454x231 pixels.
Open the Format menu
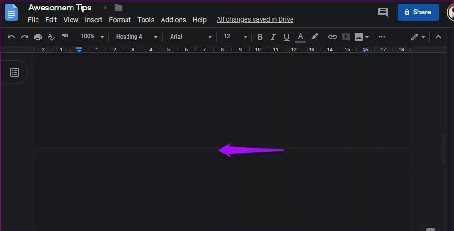coord(120,20)
